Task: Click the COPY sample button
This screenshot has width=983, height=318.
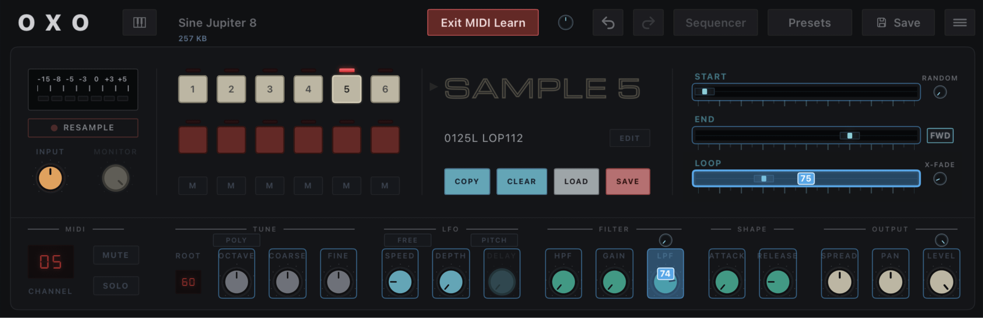Action: [467, 182]
